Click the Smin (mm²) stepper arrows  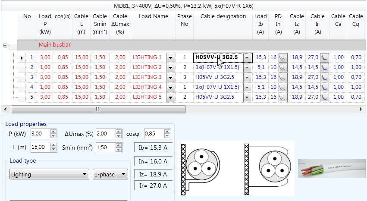click(x=119, y=148)
